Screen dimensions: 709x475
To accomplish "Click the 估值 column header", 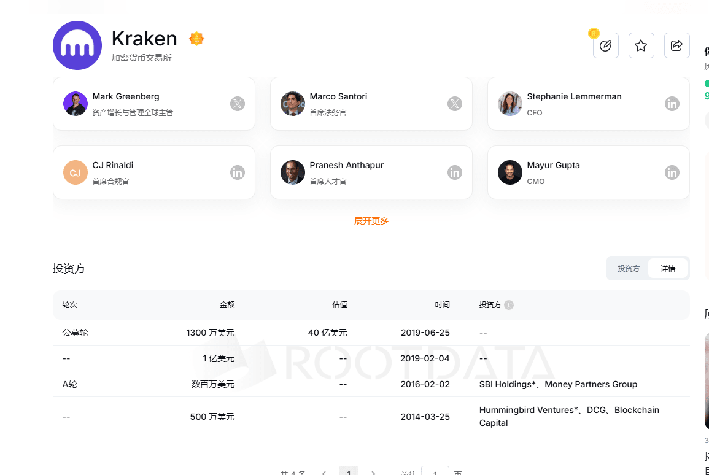I will (339, 305).
